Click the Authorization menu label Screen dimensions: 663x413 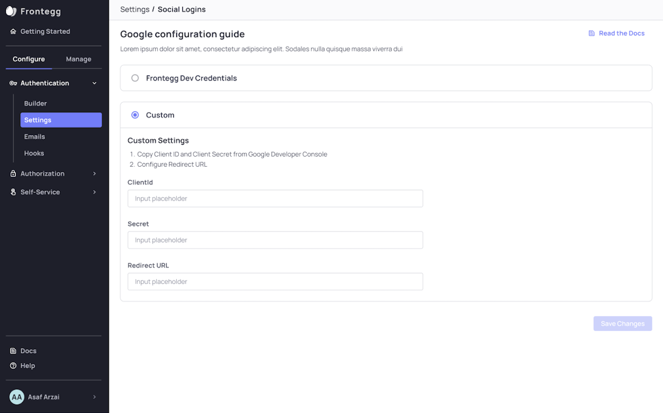coord(42,174)
